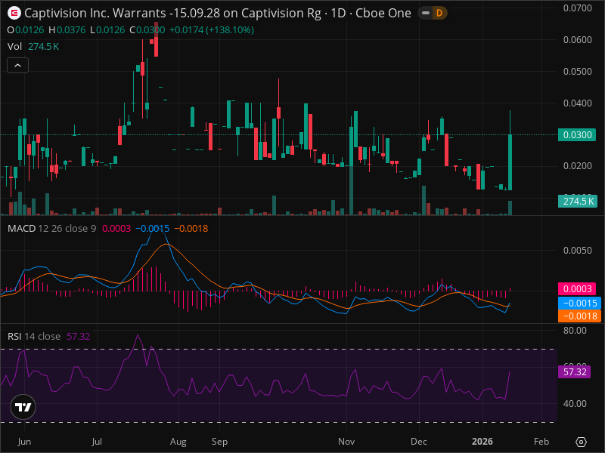
Task: Click the Dec label on time axis
Action: click(419, 442)
